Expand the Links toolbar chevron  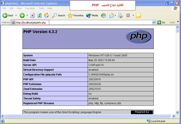pyautogui.click(x=178, y=21)
